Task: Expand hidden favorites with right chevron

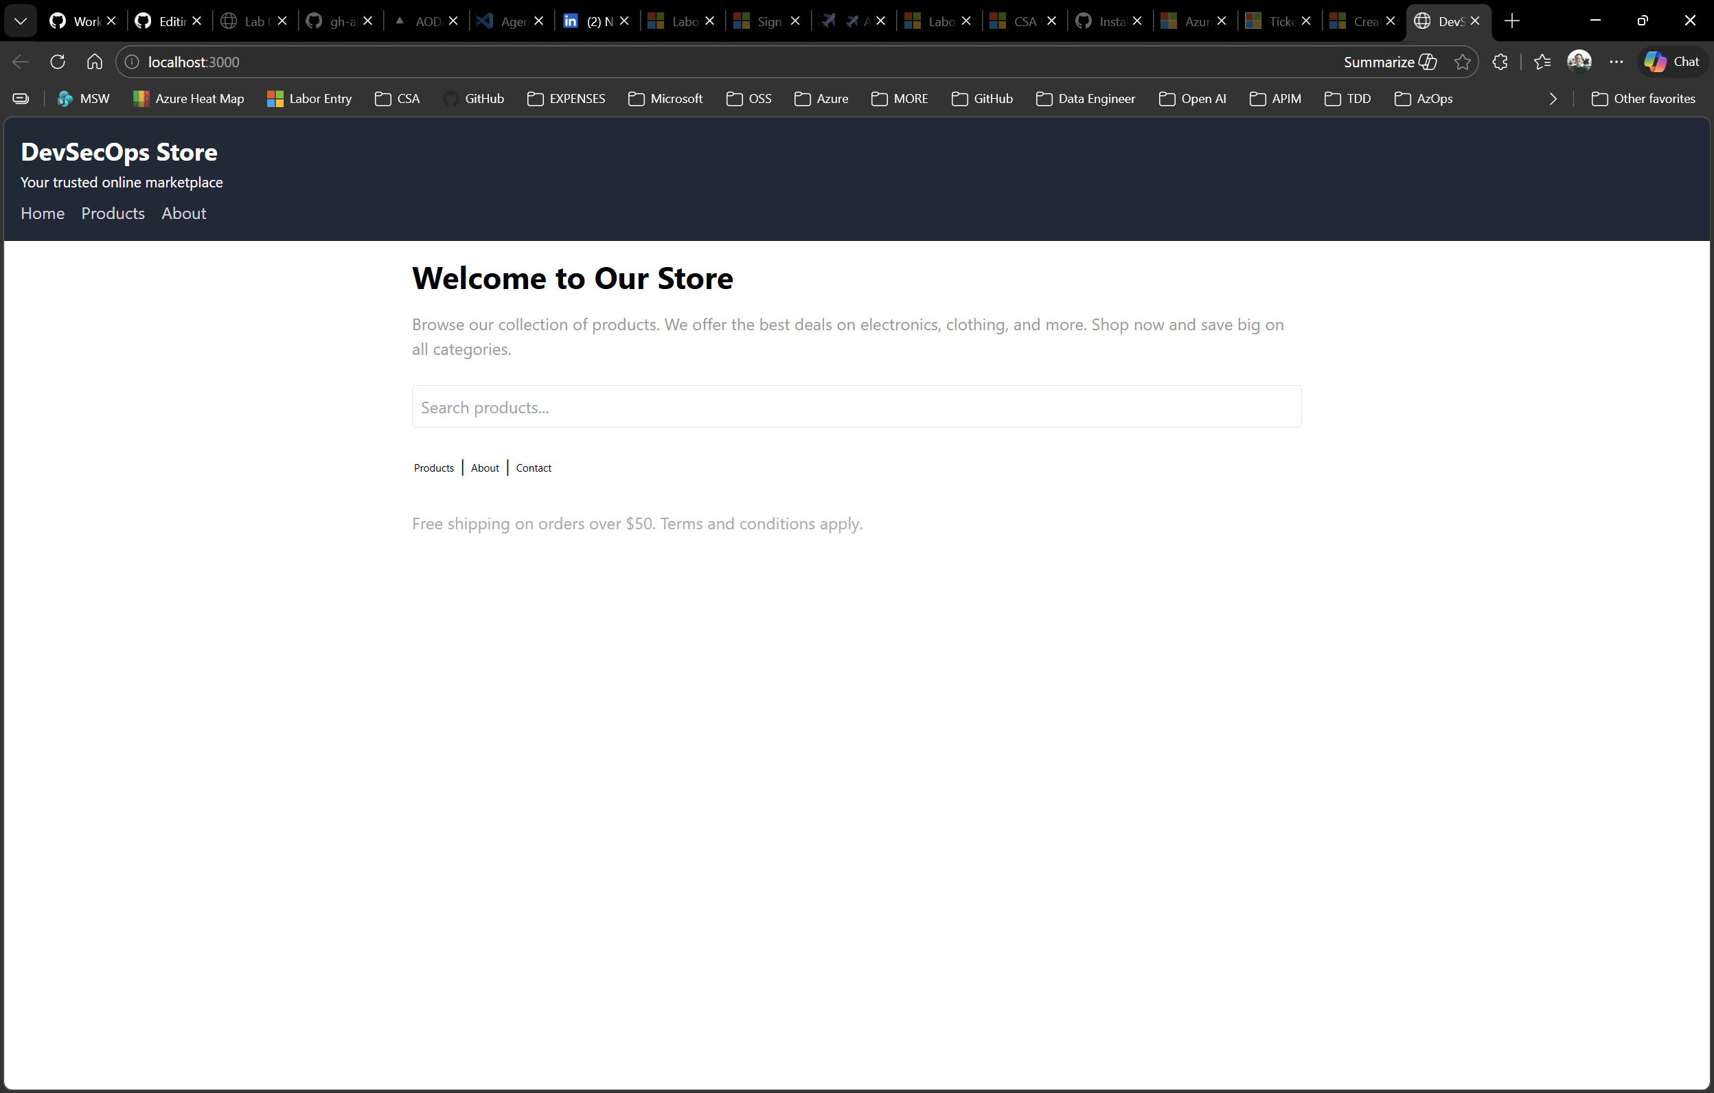Action: (x=1553, y=99)
